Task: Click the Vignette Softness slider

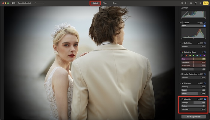Action: (x=193, y=110)
